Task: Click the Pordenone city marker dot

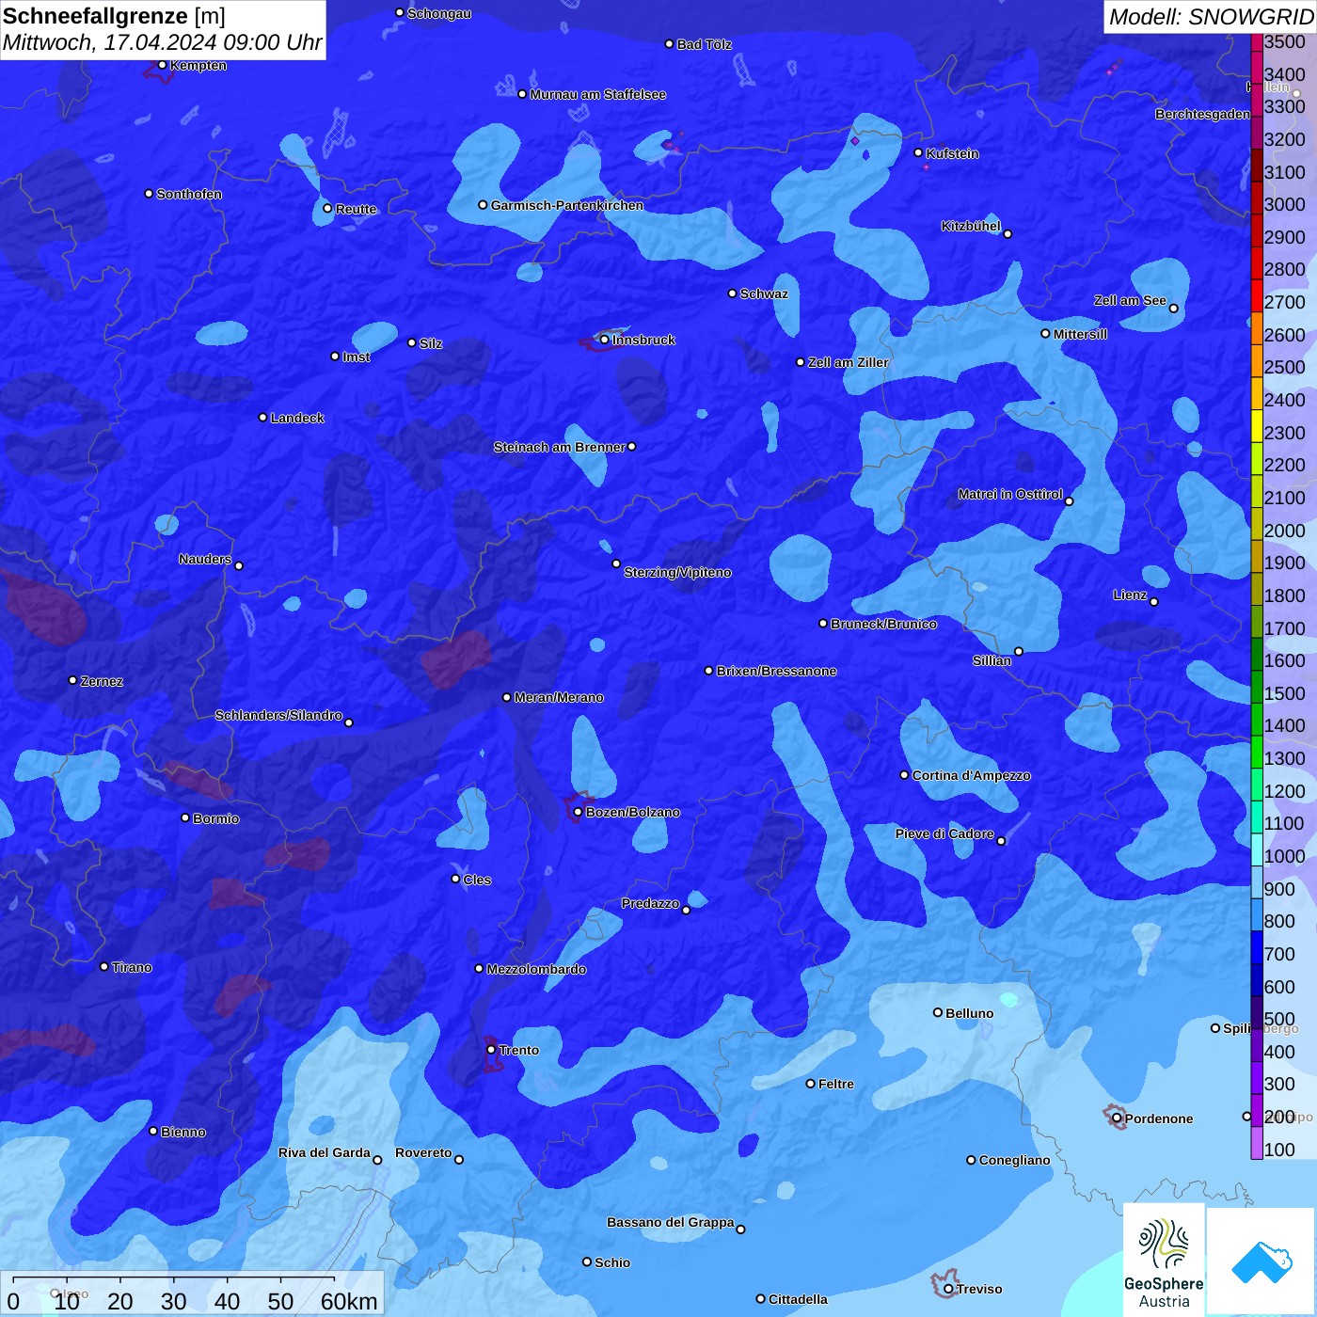Action: pyautogui.click(x=1117, y=1119)
